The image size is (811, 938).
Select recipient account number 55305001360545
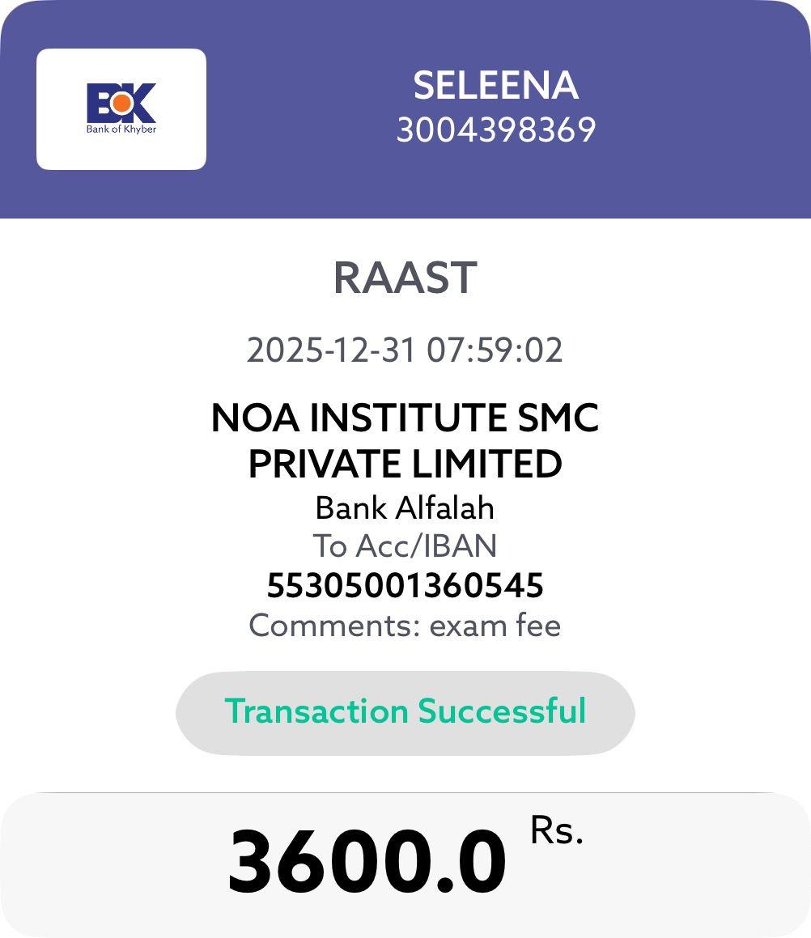(x=405, y=586)
